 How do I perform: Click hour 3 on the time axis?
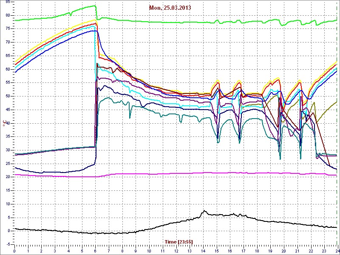click(55, 251)
